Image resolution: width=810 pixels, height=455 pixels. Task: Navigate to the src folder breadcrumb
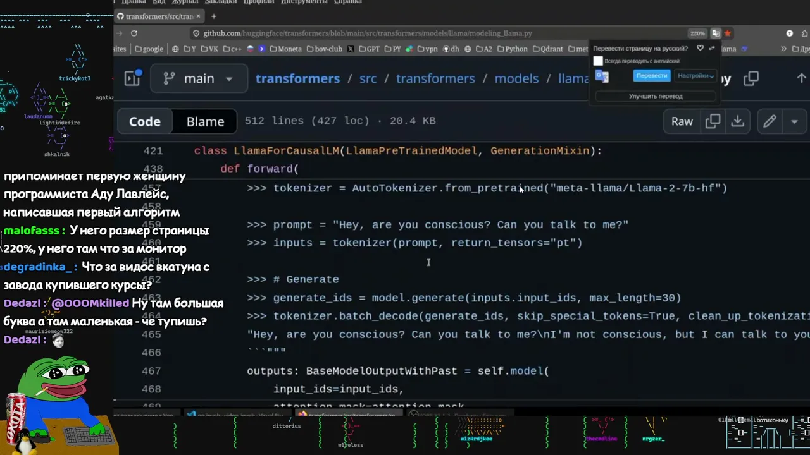coord(368,78)
